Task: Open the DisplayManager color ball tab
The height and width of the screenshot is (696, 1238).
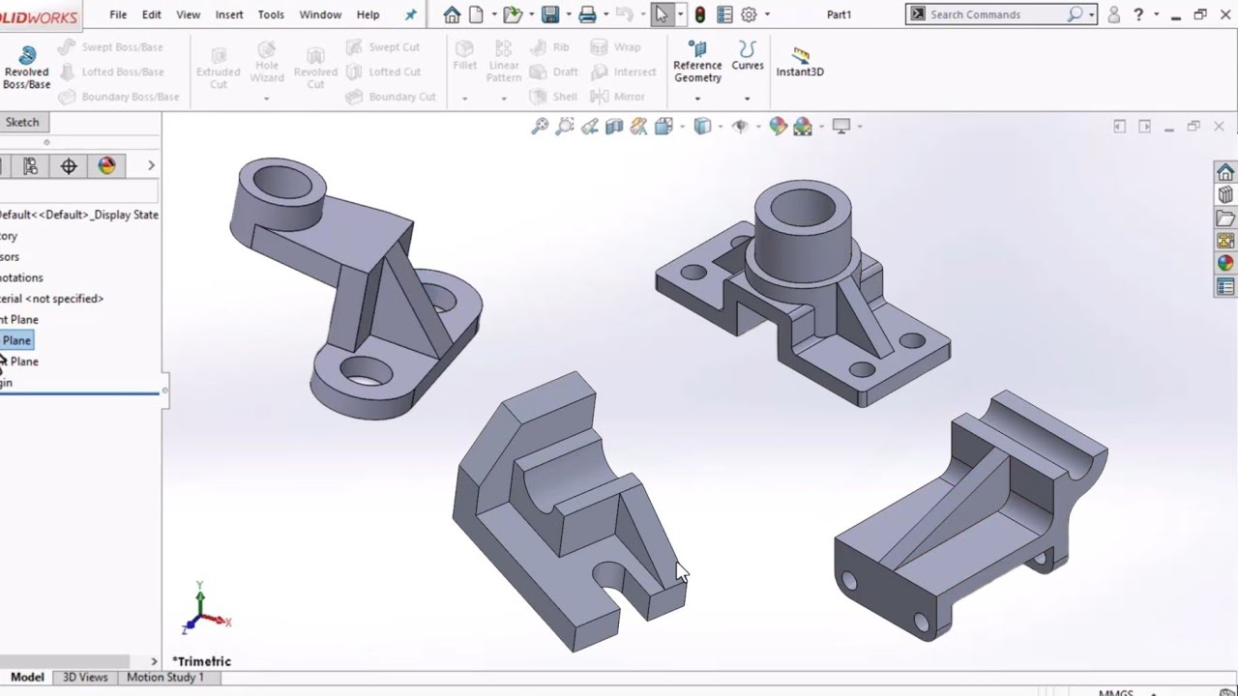Action: [106, 166]
